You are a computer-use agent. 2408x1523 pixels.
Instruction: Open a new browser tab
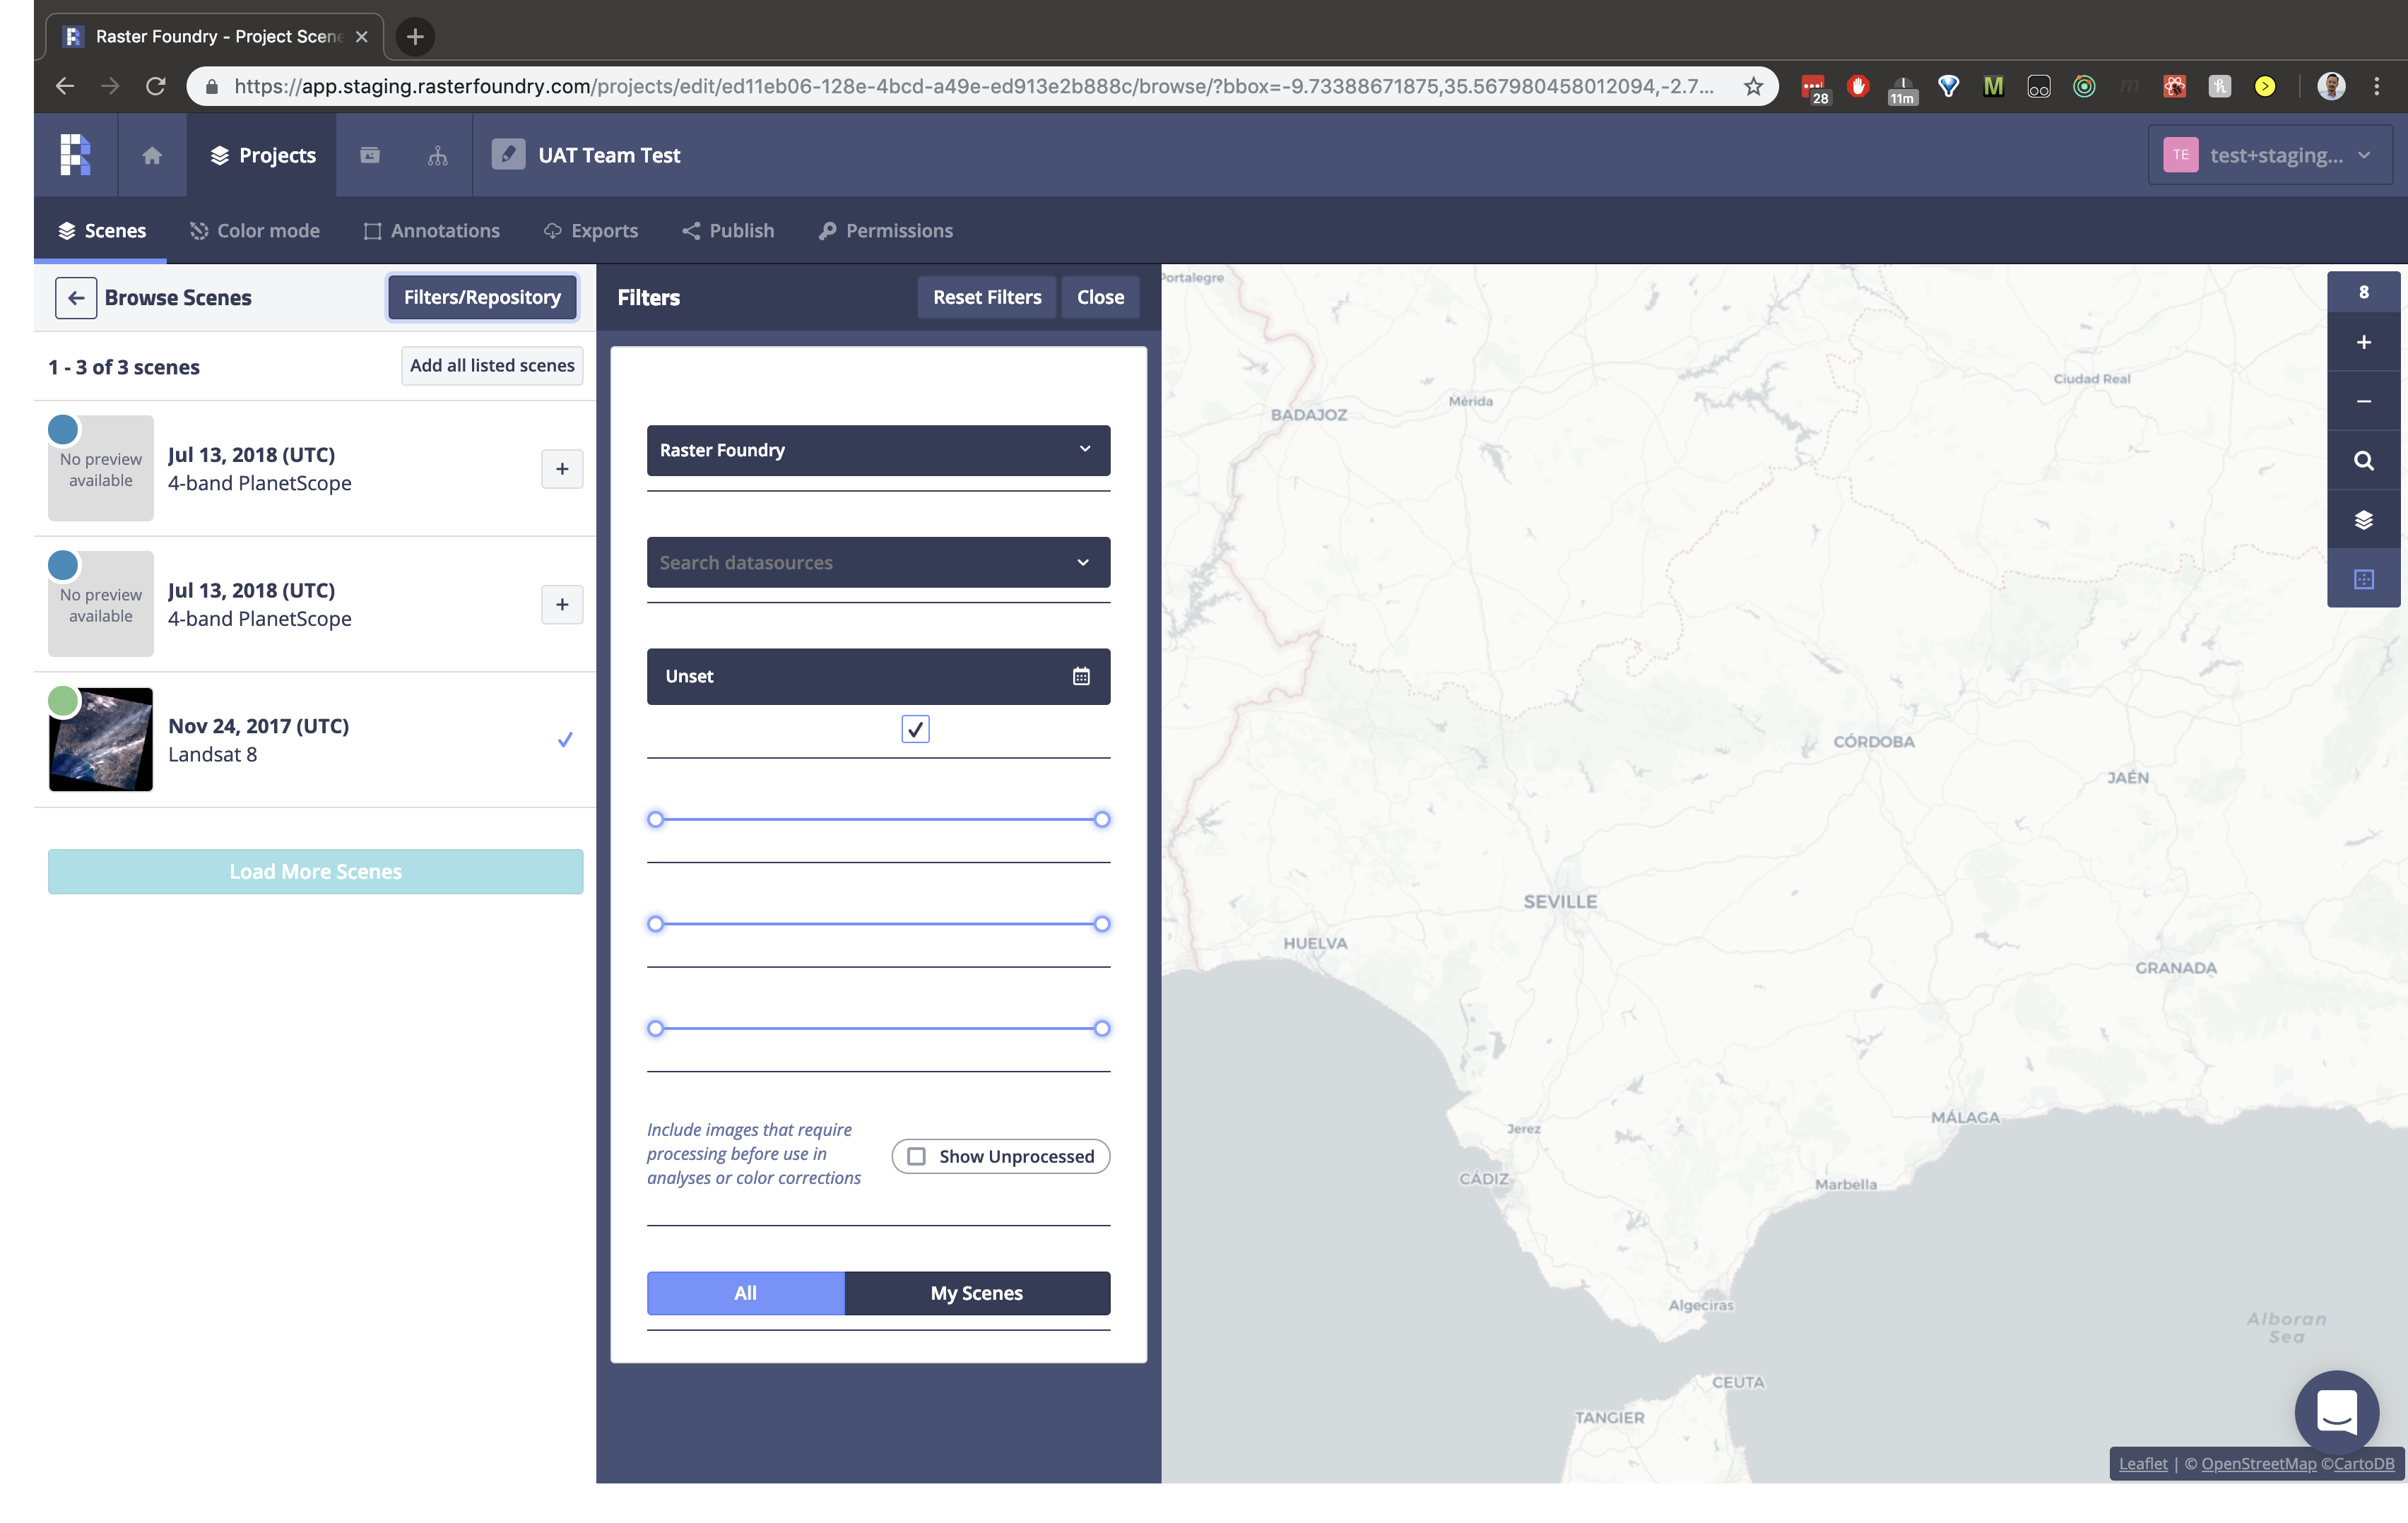415,37
